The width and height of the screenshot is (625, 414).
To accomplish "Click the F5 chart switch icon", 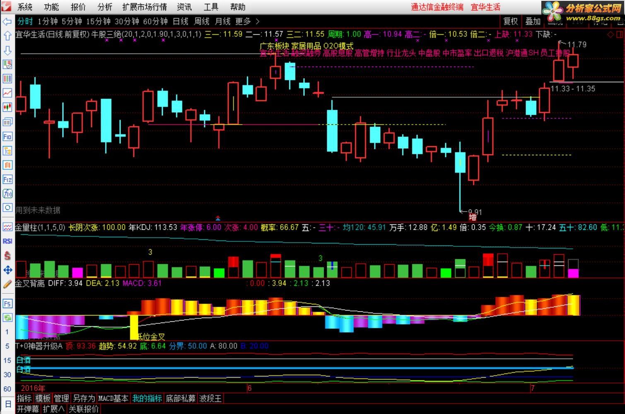I will tap(7, 304).
